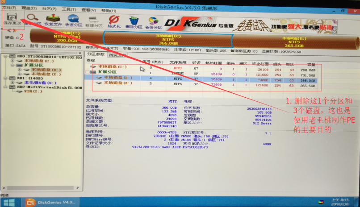This screenshot has width=360, height=207.
Task: Collapse 扩展分区 row in partition table
Action: [88, 72]
